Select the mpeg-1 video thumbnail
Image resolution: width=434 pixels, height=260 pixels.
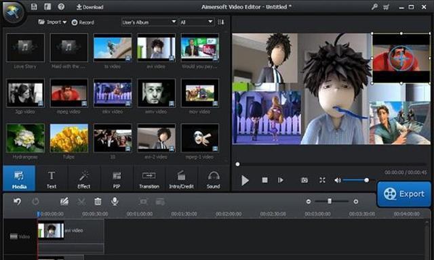coord(200,138)
